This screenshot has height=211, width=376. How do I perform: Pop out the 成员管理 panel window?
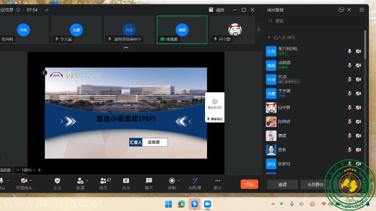[341, 10]
